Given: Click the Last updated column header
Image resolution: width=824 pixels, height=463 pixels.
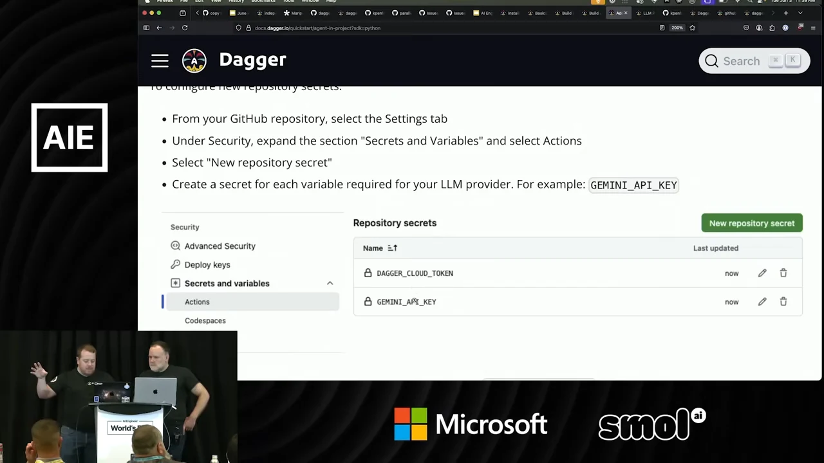Looking at the screenshot, I should click(715, 248).
